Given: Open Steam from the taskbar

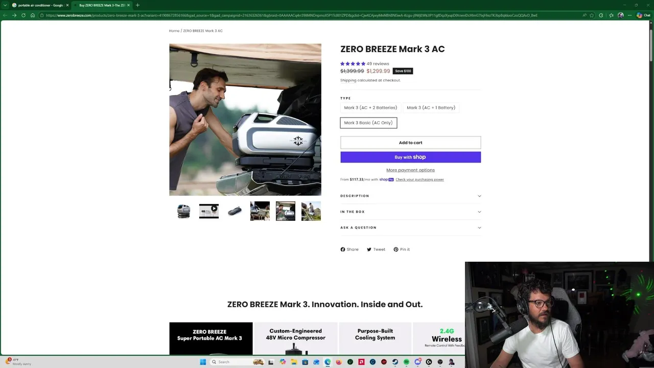Looking at the screenshot, I should 395,362.
